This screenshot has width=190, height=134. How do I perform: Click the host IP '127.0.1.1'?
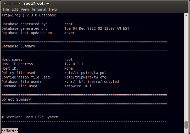pos(74,64)
